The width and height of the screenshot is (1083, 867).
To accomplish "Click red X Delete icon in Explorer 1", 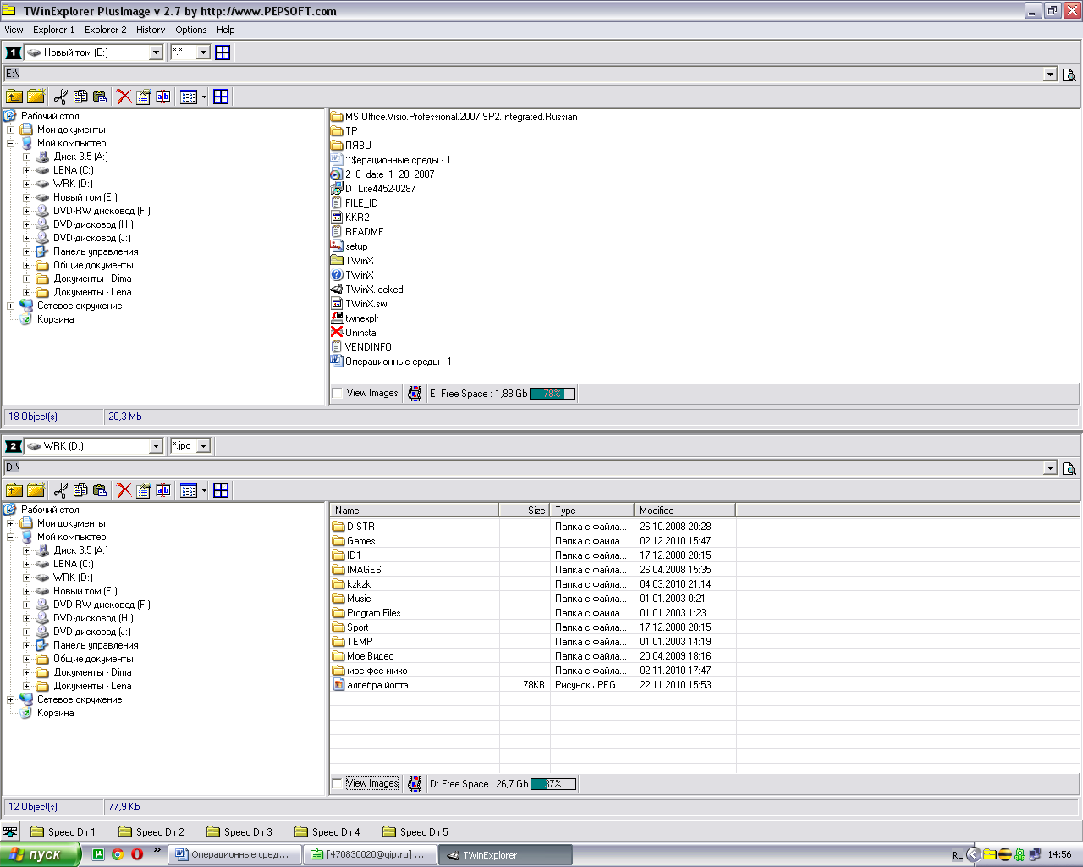I will click(x=124, y=97).
